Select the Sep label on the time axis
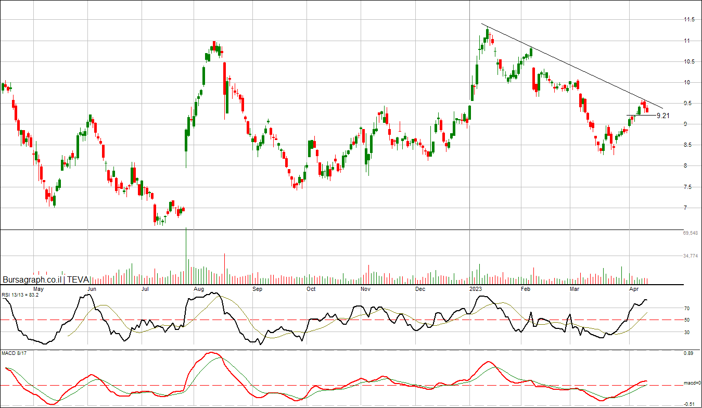This screenshot has width=702, height=408. pyautogui.click(x=257, y=288)
